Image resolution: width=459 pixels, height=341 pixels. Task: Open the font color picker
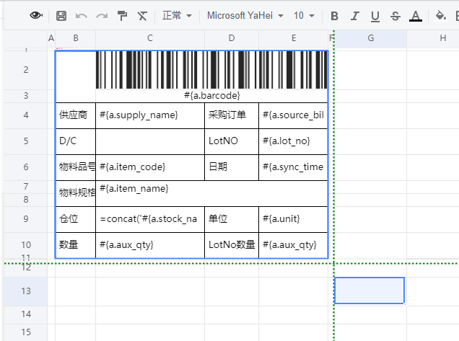(416, 17)
